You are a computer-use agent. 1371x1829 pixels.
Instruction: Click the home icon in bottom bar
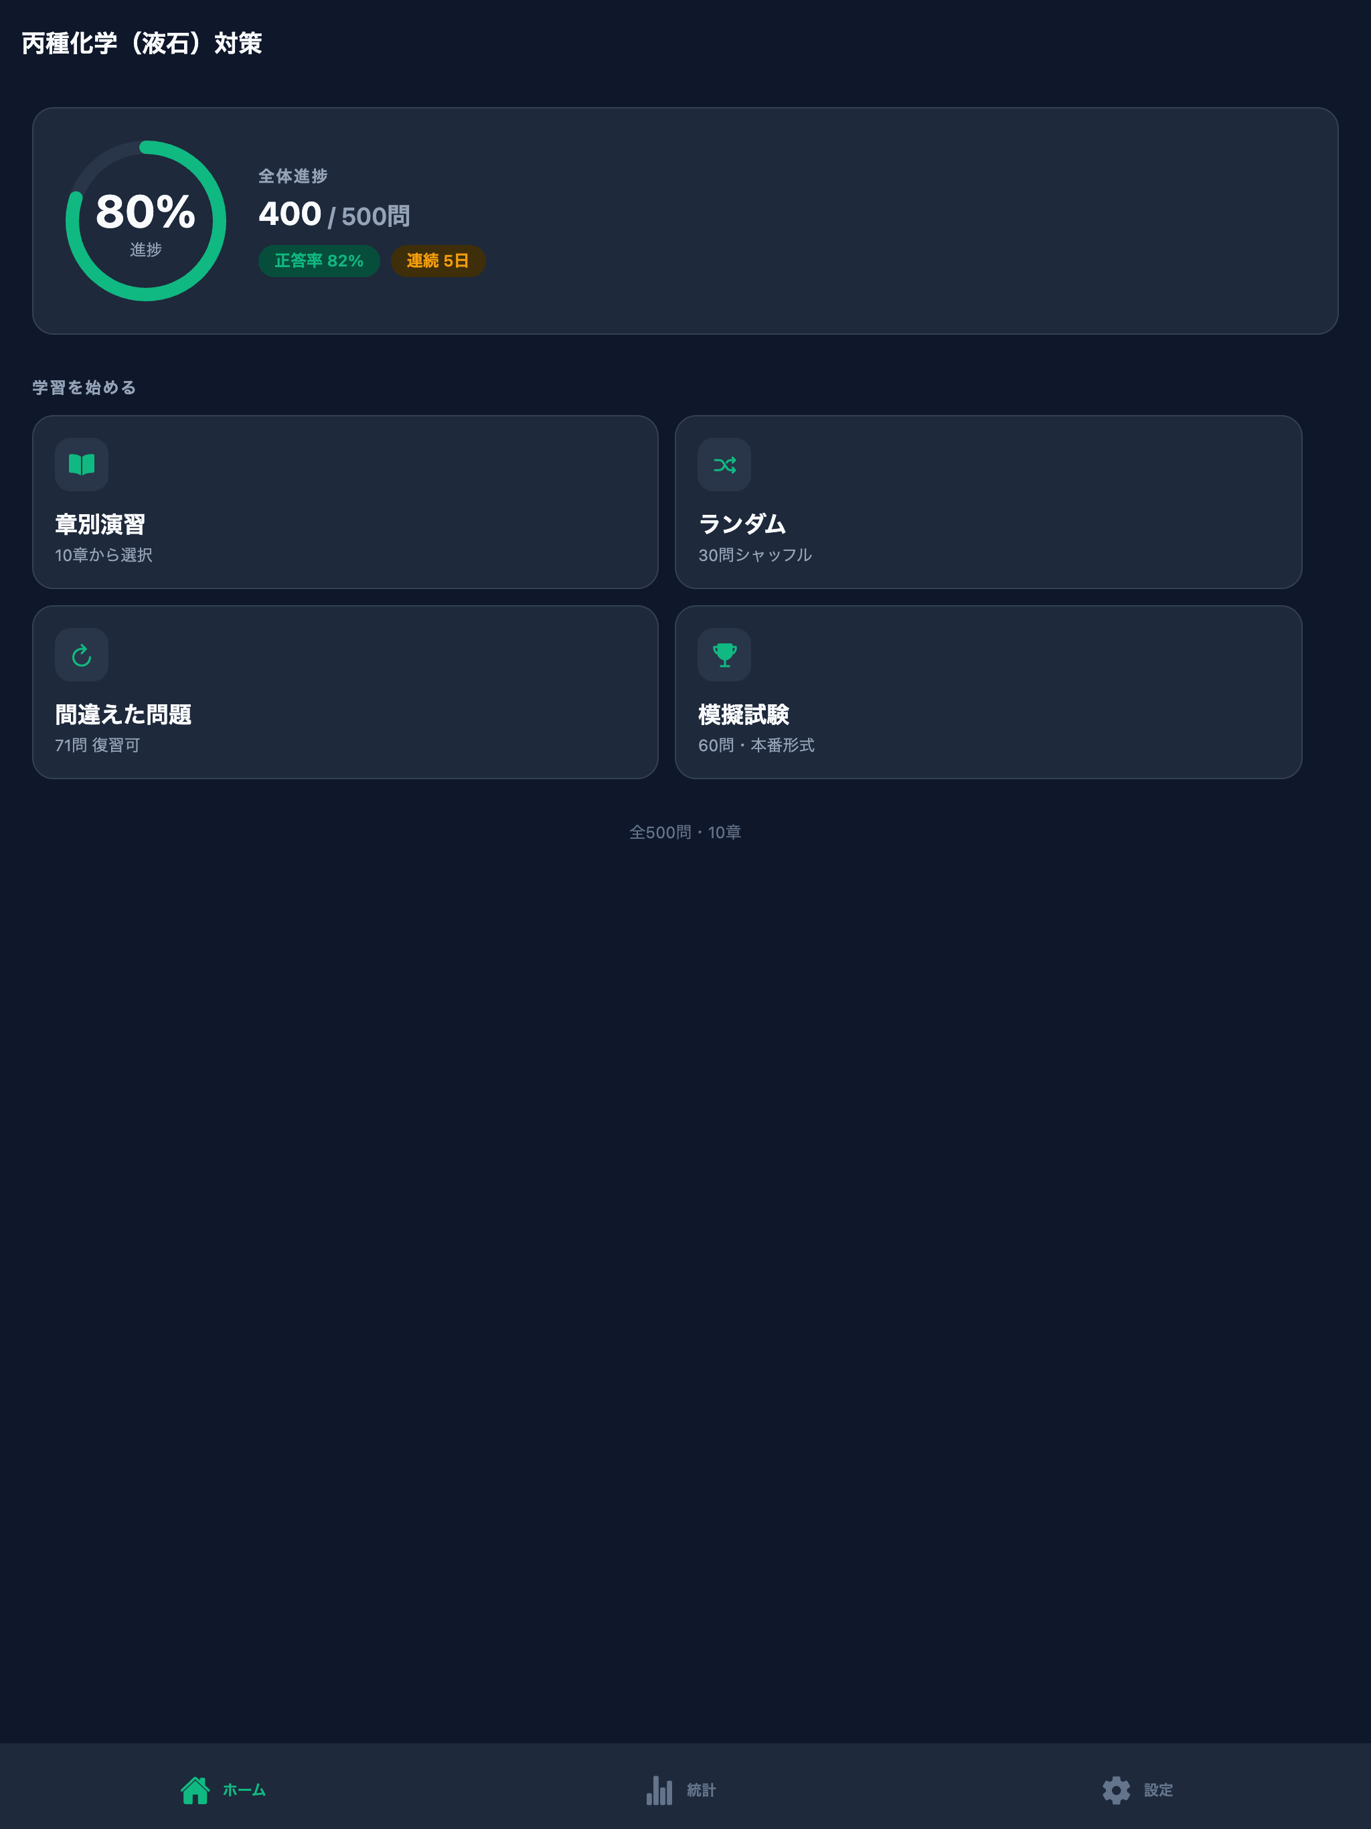tap(195, 1790)
